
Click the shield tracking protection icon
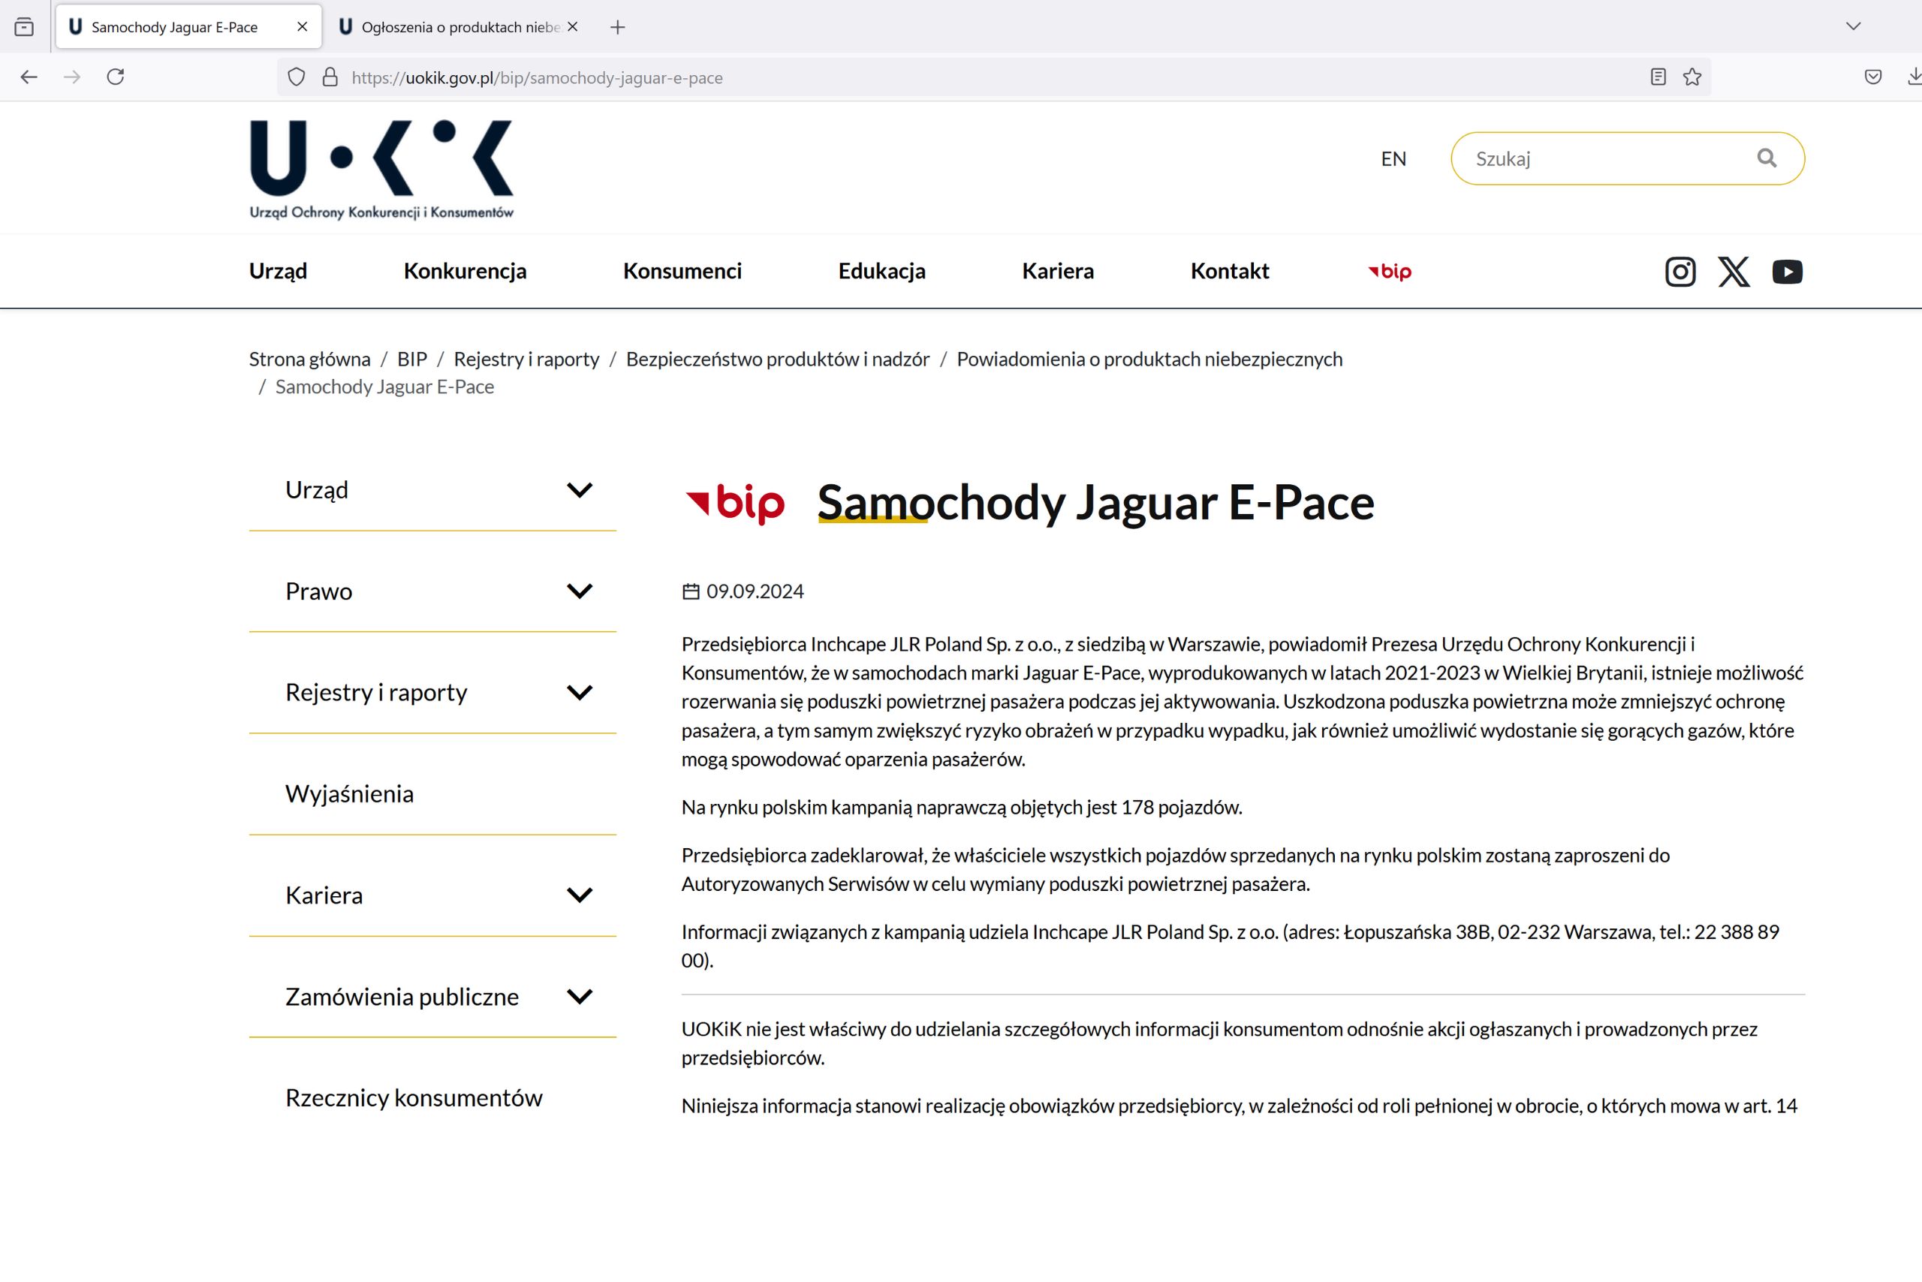pos(296,77)
